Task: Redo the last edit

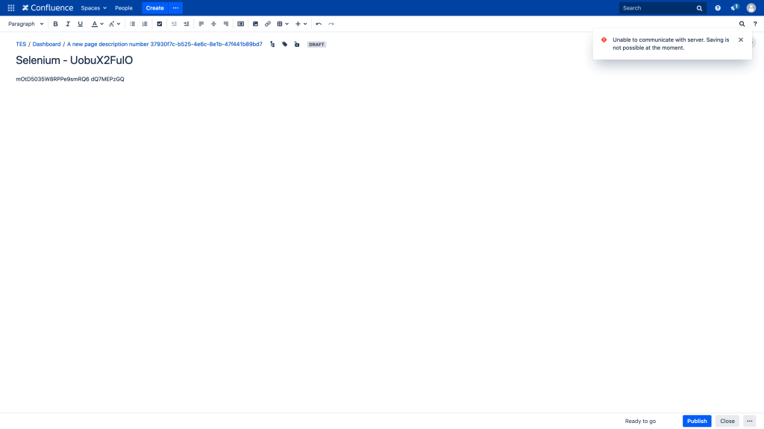Action: point(331,24)
